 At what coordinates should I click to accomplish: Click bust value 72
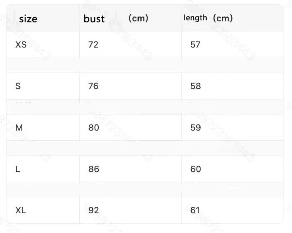pos(93,45)
